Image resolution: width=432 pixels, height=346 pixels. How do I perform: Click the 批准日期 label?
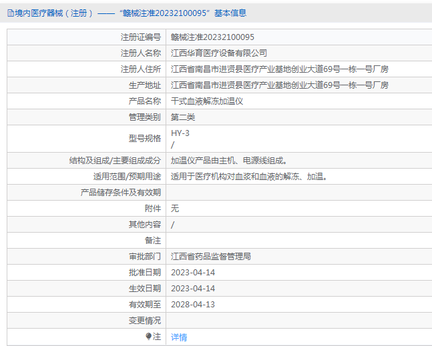(x=145, y=272)
